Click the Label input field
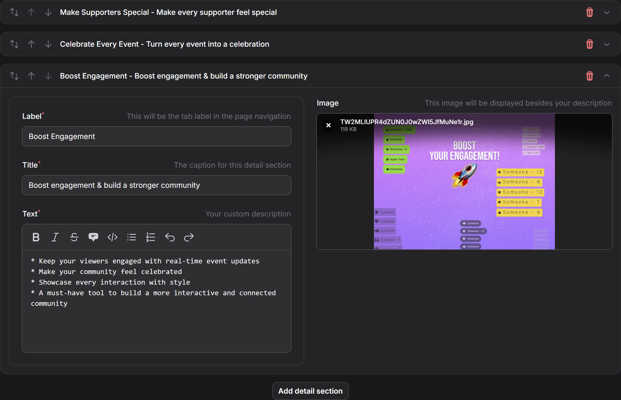This screenshot has width=621, height=400. 156,136
